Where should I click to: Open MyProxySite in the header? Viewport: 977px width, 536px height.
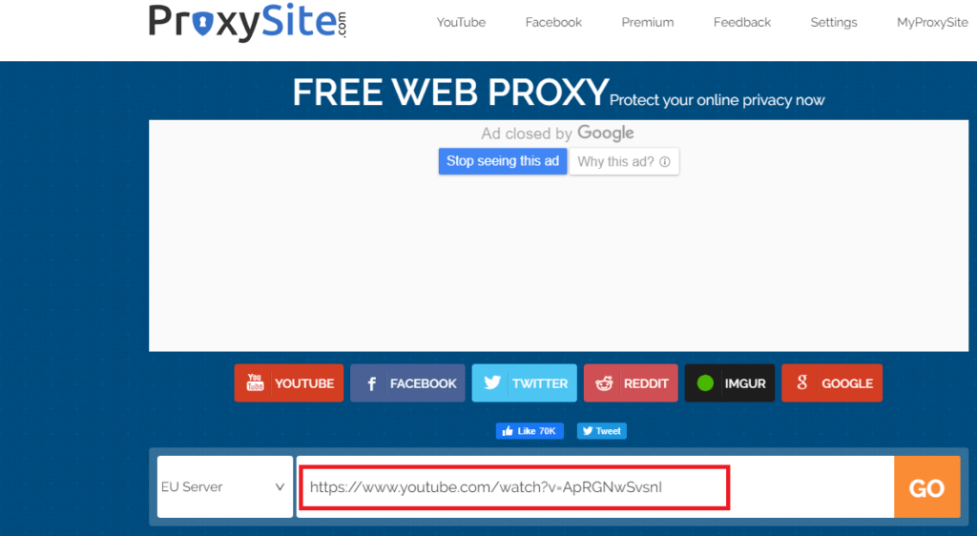(x=932, y=22)
